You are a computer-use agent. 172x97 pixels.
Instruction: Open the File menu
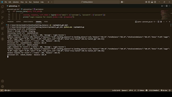6,2
